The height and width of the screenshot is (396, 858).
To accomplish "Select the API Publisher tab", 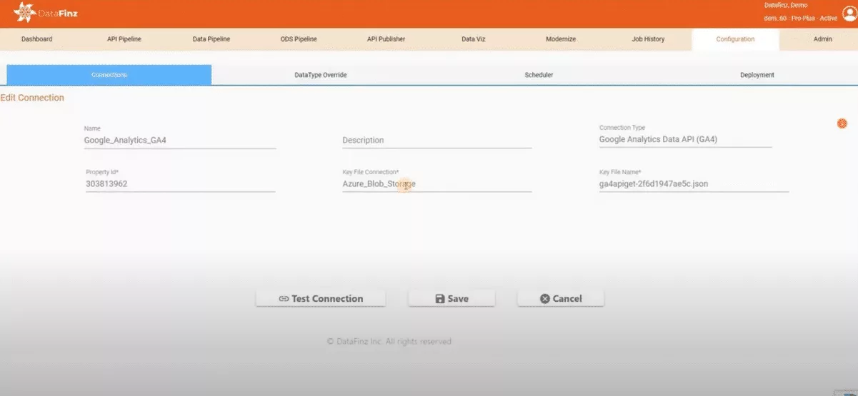I will click(x=386, y=39).
